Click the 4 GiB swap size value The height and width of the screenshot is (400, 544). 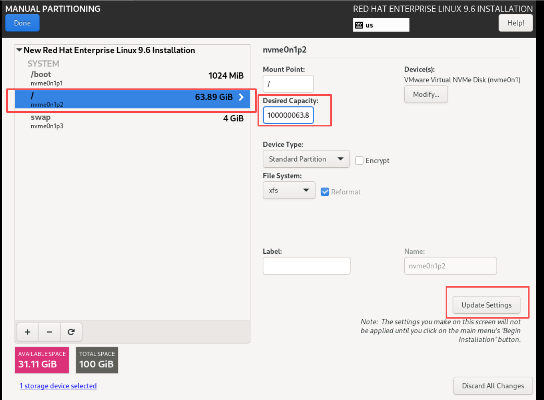click(x=233, y=119)
